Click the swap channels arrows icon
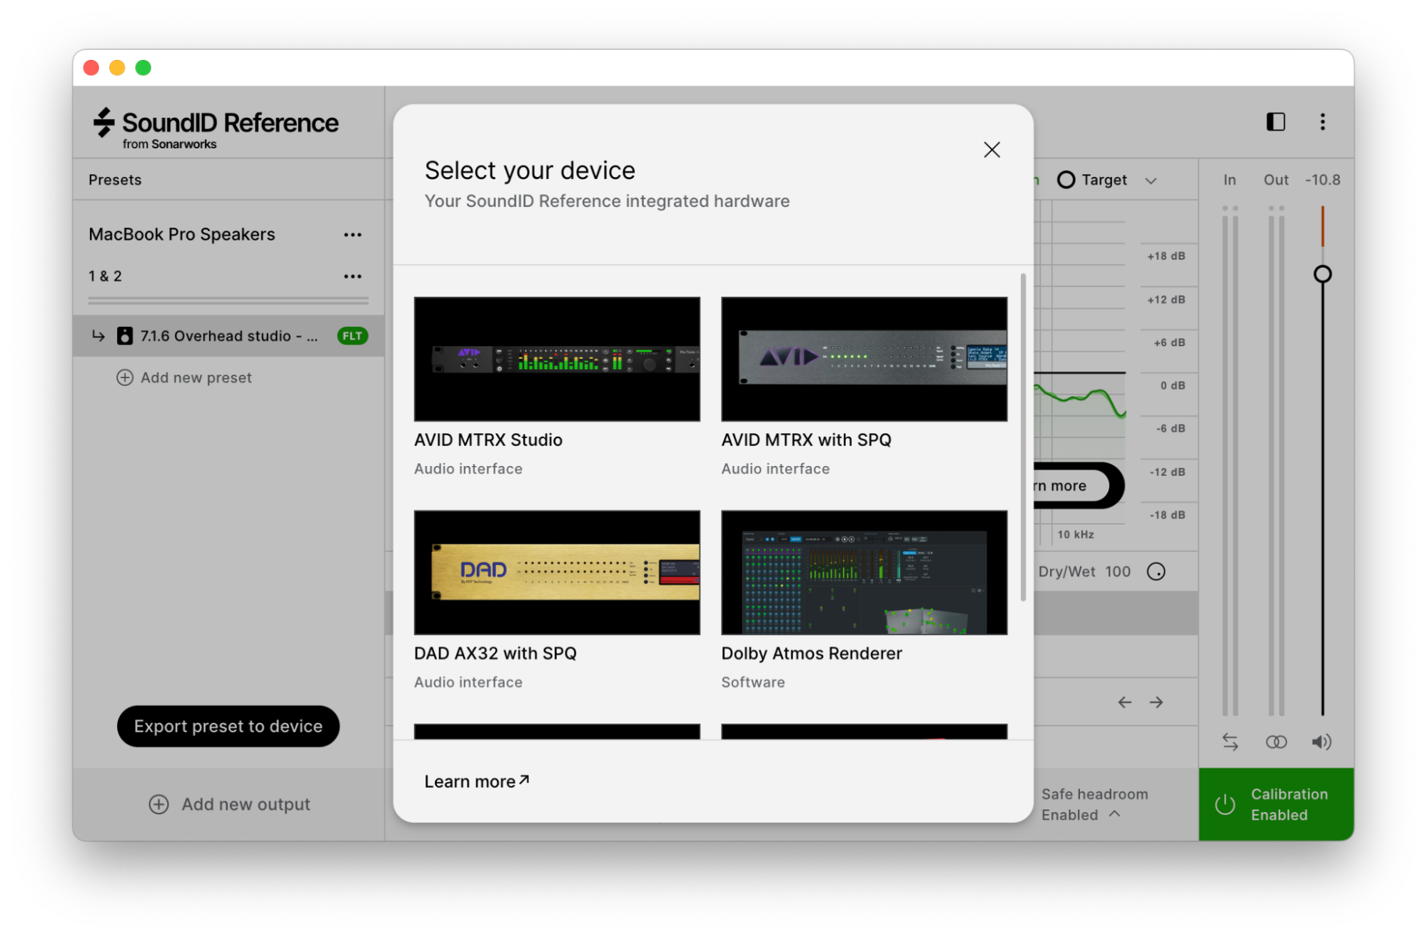The image size is (1427, 937). (x=1230, y=742)
